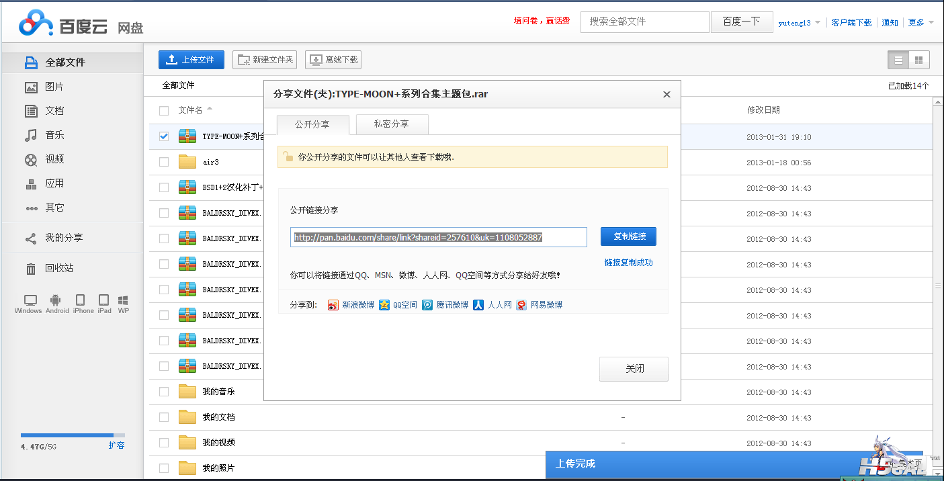Click the 上传文件 upload button
Image resolution: width=944 pixels, height=481 pixels.
point(191,60)
